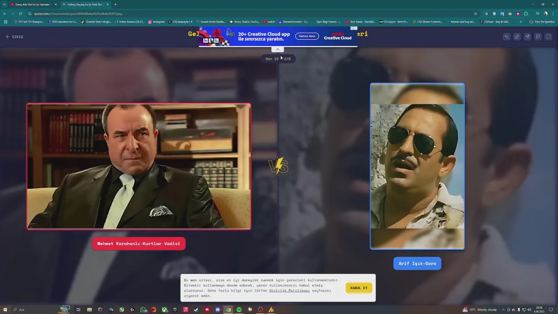Click the browser back arrow
The height and width of the screenshot is (314, 558).
click(x=5, y=14)
